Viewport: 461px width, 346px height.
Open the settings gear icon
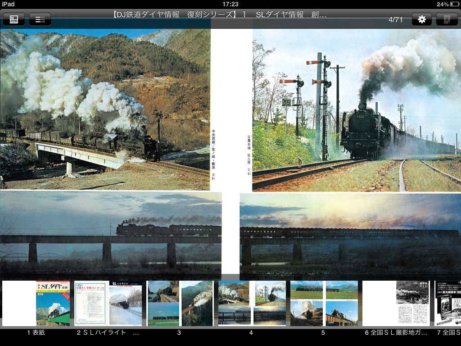point(421,19)
